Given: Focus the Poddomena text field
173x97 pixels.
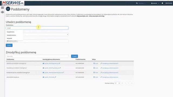Looking at the screenshot, I should click(x=37, y=28).
